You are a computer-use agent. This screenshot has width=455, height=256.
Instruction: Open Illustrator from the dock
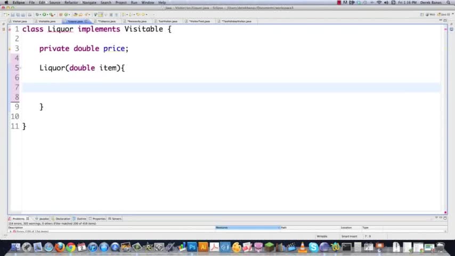pyautogui.click(x=203, y=247)
